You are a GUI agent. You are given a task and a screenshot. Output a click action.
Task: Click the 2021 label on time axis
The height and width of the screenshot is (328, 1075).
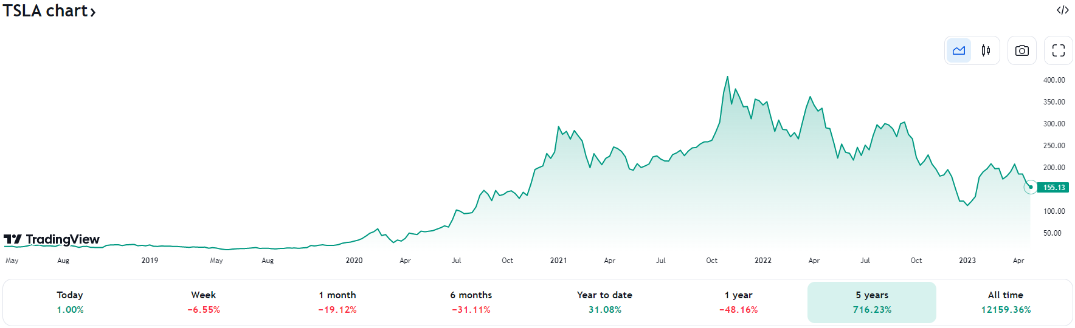click(558, 261)
